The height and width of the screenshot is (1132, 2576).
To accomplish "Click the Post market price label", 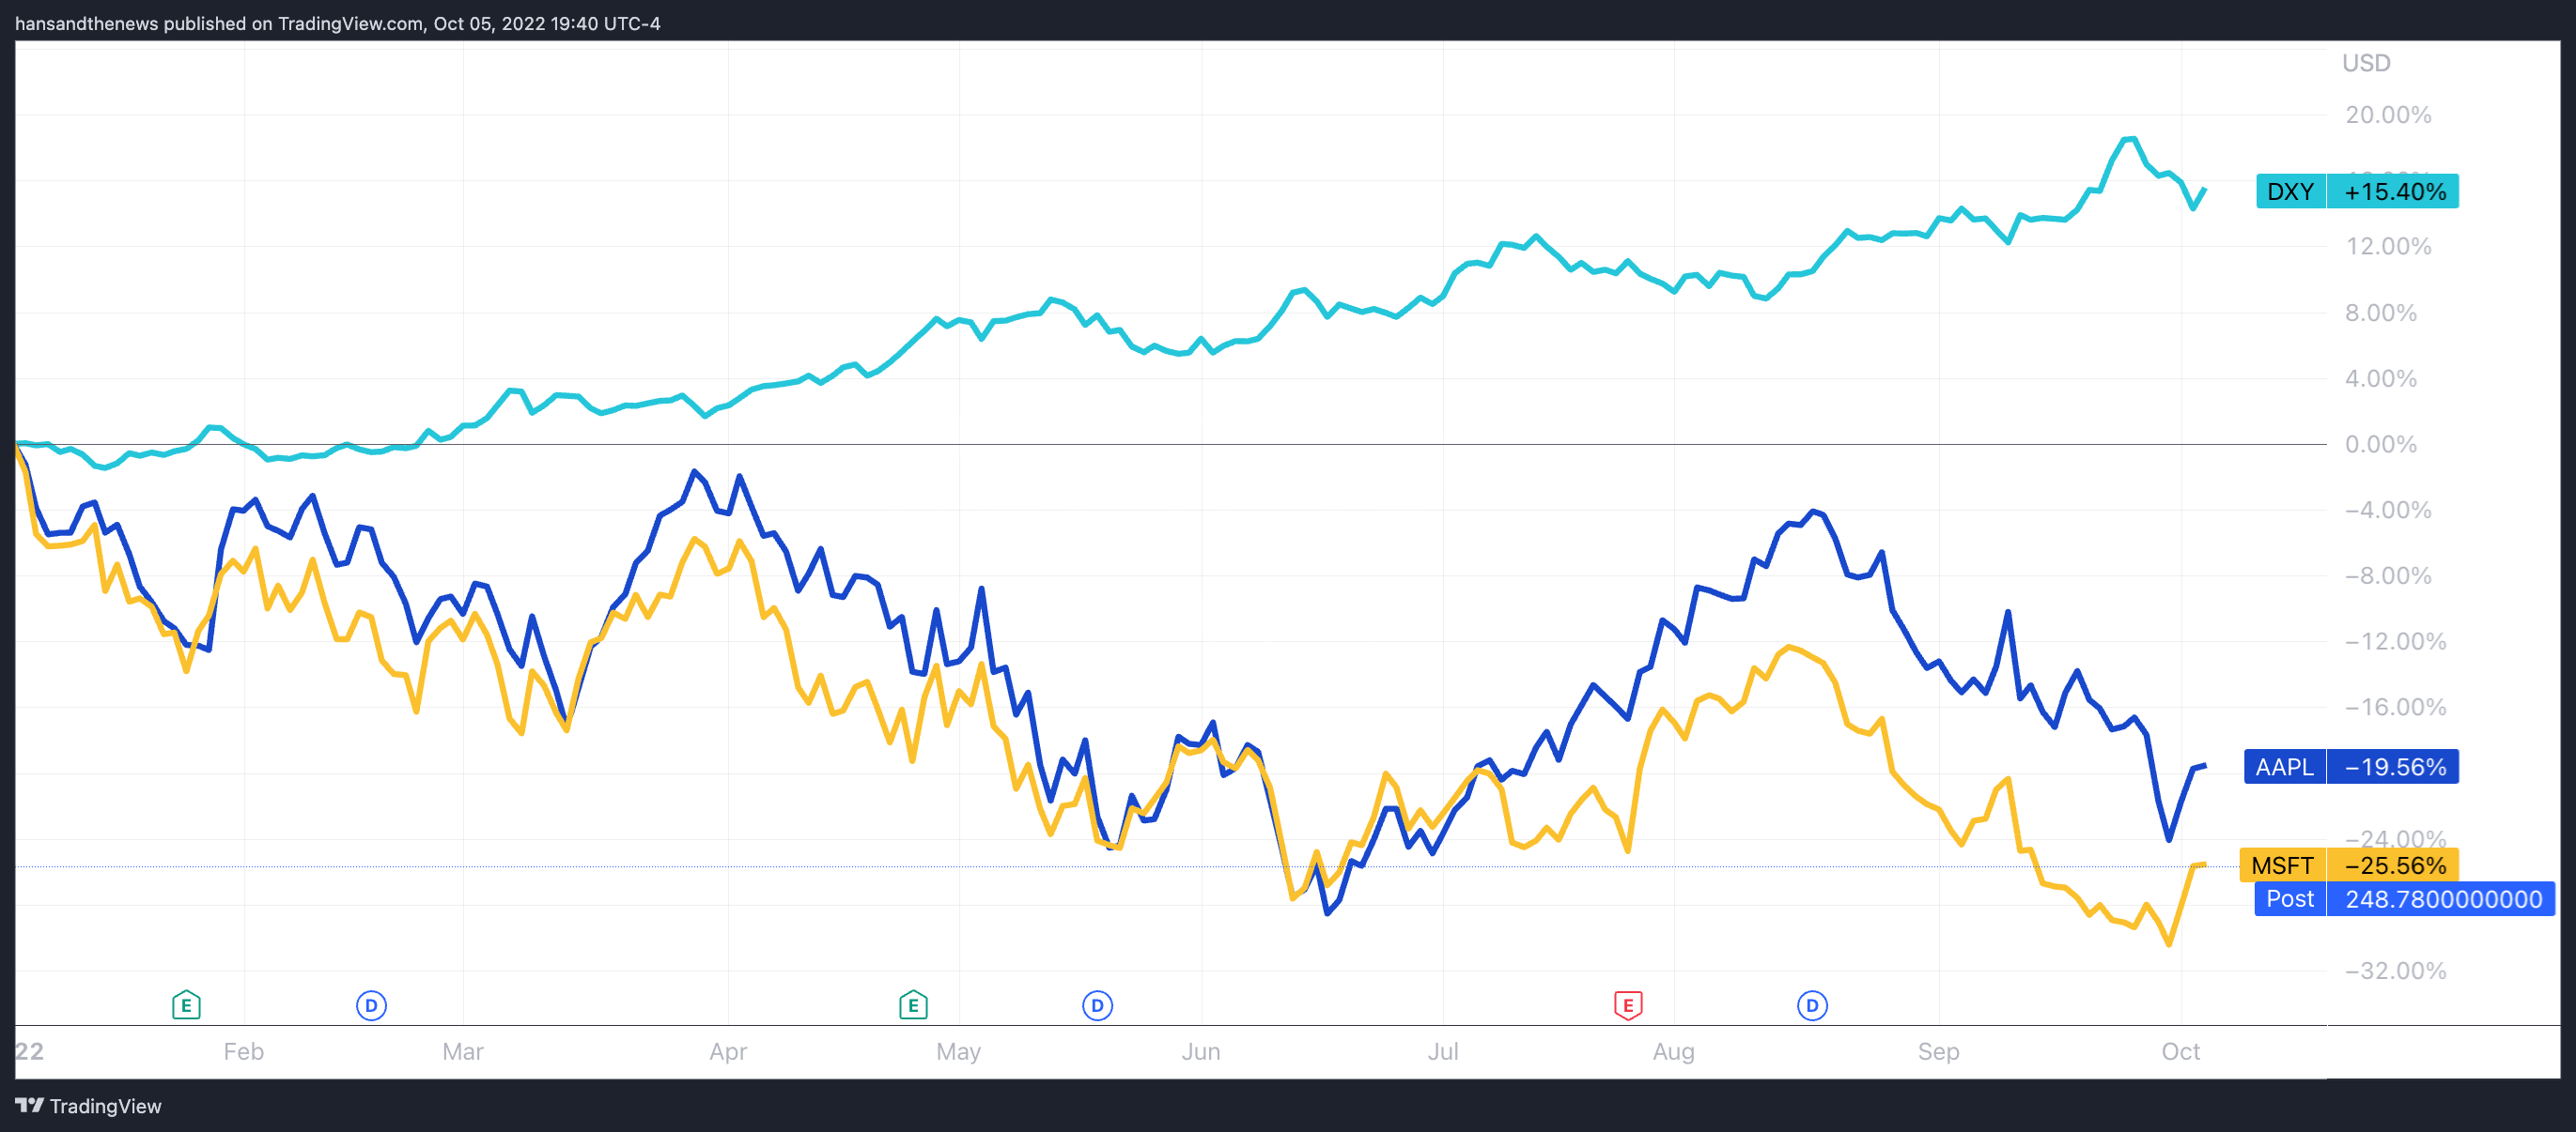I will [2289, 899].
